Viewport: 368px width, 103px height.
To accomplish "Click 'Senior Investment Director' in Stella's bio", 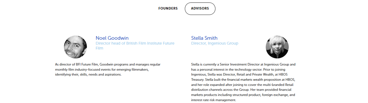I will 240,64.
